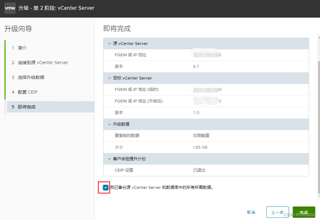Click the target version value 7.0
Image resolution: width=320 pixels, height=220 pixels.
click(x=196, y=113)
